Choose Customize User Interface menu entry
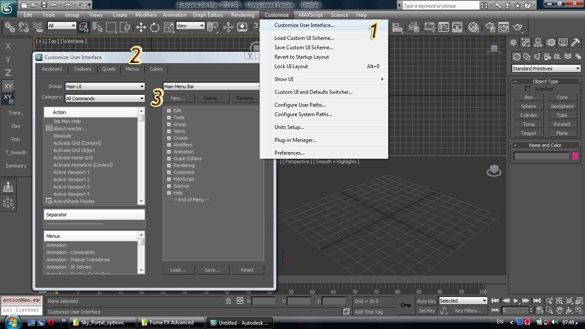The height and width of the screenshot is (329, 585). (x=324, y=25)
